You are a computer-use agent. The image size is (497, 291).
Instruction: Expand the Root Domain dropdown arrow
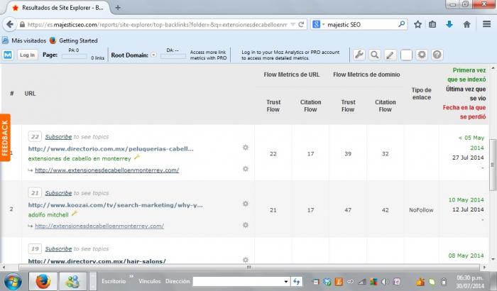click(153, 55)
